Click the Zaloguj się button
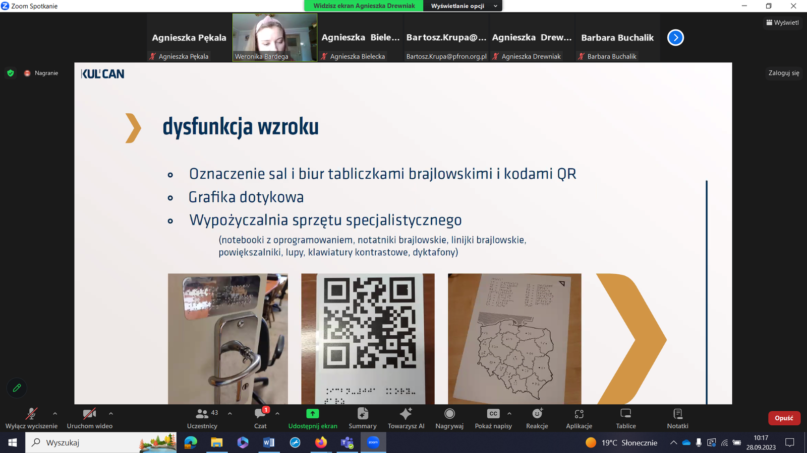The image size is (807, 453). [783, 73]
